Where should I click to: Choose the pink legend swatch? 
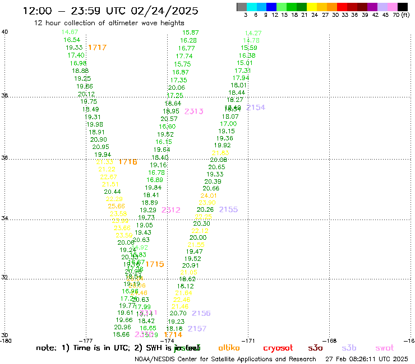click(393, 7)
